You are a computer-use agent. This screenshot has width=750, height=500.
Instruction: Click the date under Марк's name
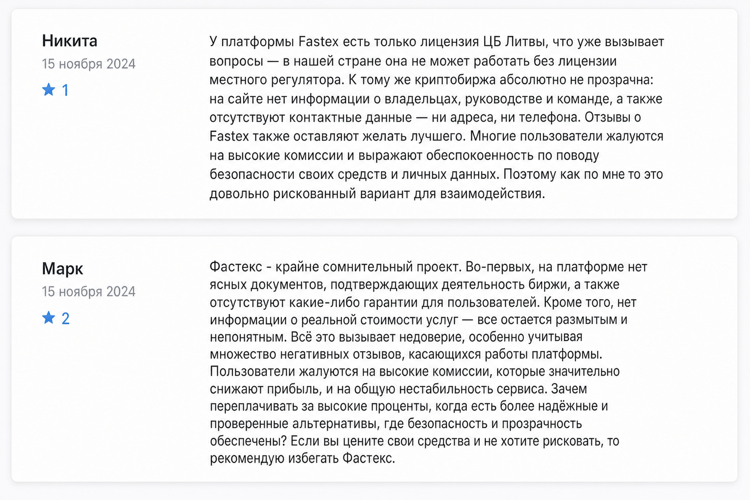(x=88, y=292)
